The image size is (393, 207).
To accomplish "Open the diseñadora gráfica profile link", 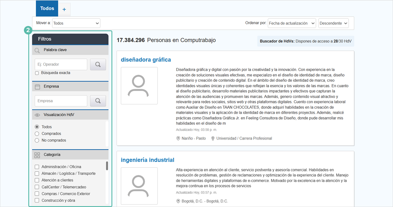I will coord(146,60).
